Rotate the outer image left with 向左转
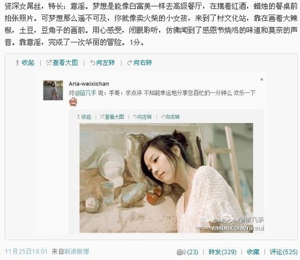Viewport: 300px width, 260px height. coord(103,63)
